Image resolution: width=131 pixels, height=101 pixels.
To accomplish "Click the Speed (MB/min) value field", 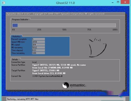I will (39, 42).
